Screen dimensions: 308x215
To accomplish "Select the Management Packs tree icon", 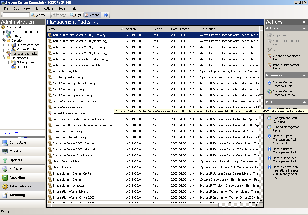I will (8, 54).
